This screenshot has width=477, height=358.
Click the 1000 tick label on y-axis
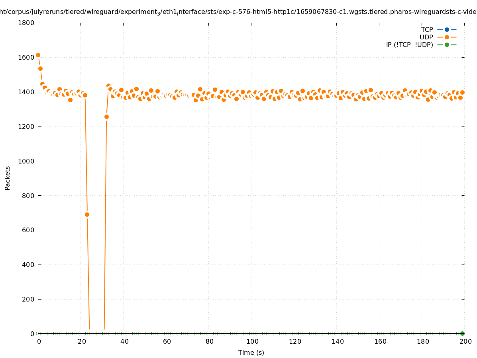click(x=26, y=161)
